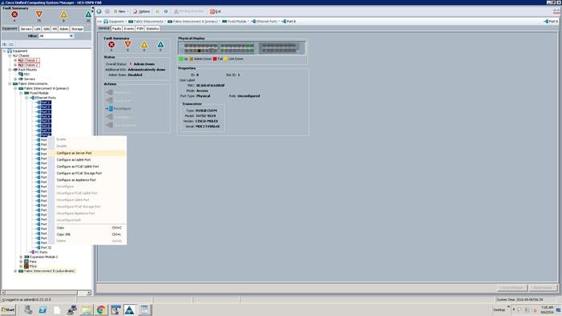Click the major faults orange triangle icon in left pane
562x316 pixels.
[x=39, y=14]
